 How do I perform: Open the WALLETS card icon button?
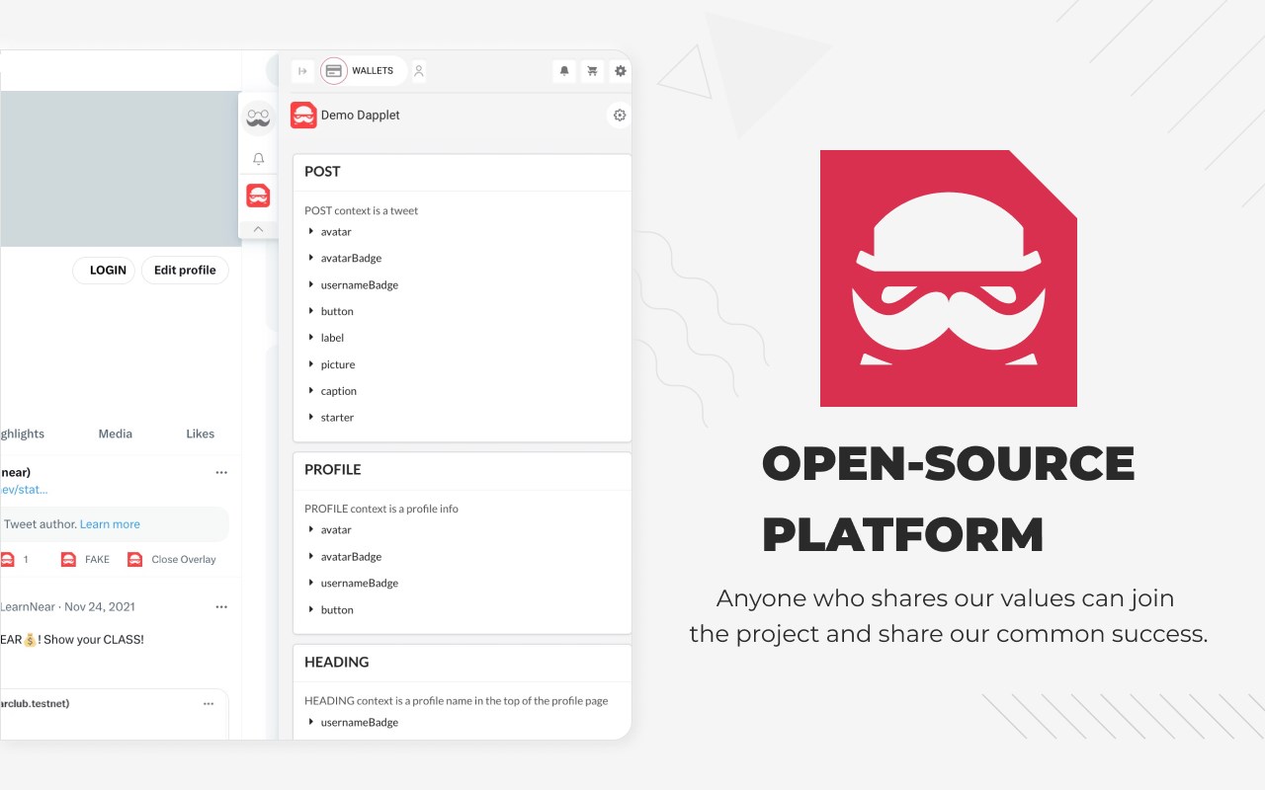334,71
